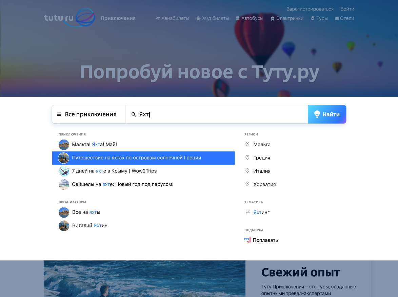Image resolution: width=398 pixels, height=297 pixels.
Task: Open the Приключения section label
Action: (118, 18)
